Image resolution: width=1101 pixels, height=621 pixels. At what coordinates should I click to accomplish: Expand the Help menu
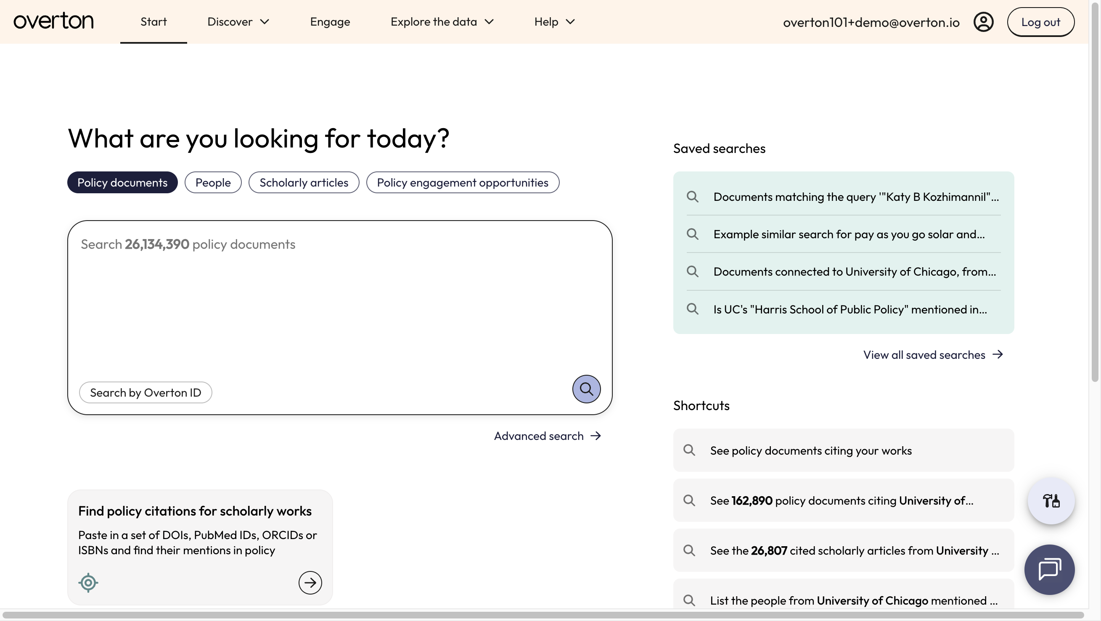point(554,22)
